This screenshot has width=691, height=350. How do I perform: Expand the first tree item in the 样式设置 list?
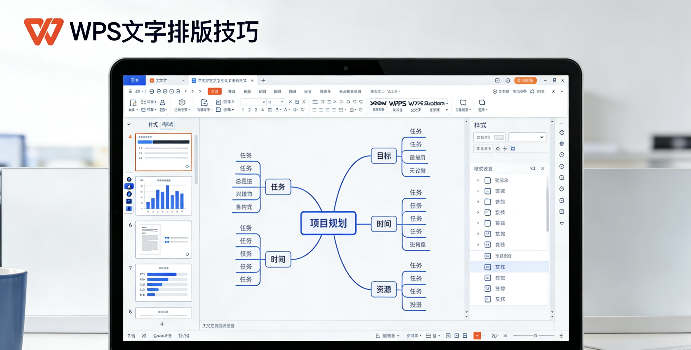click(x=478, y=180)
